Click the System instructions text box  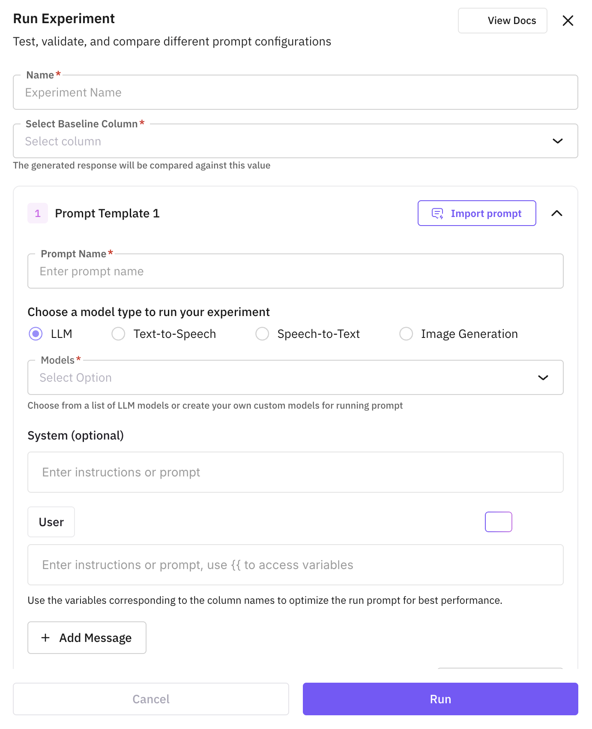(x=295, y=472)
